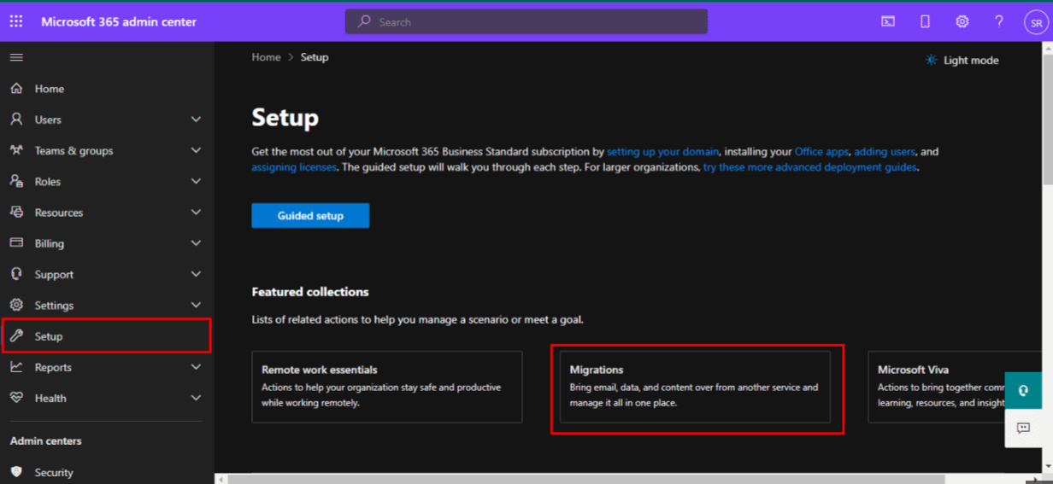Open Cloud Shell terminal icon in header

coord(888,21)
